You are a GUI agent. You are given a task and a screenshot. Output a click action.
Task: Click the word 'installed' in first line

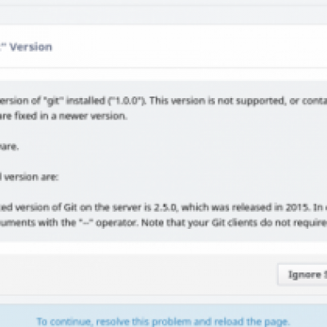tap(86, 101)
